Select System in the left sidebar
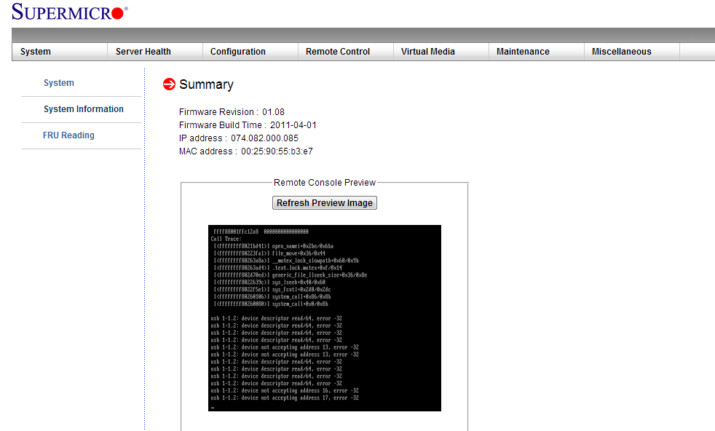Image resolution: width=715 pixels, height=431 pixels. click(59, 83)
